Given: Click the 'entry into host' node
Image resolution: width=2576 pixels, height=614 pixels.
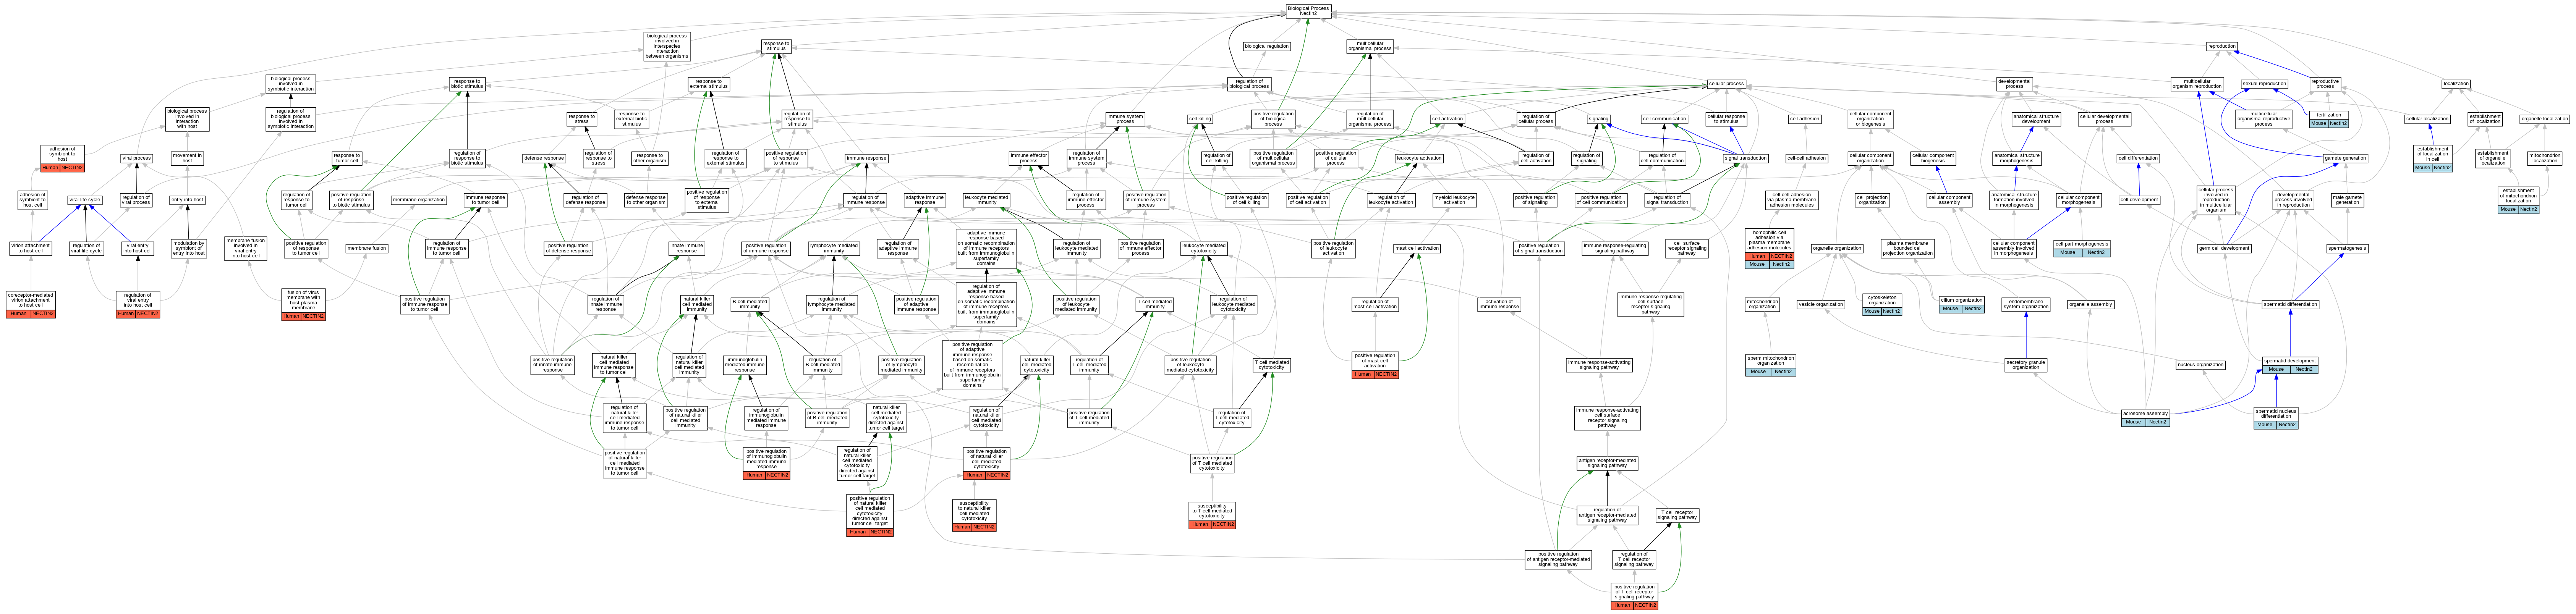Looking at the screenshot, I should point(187,200).
